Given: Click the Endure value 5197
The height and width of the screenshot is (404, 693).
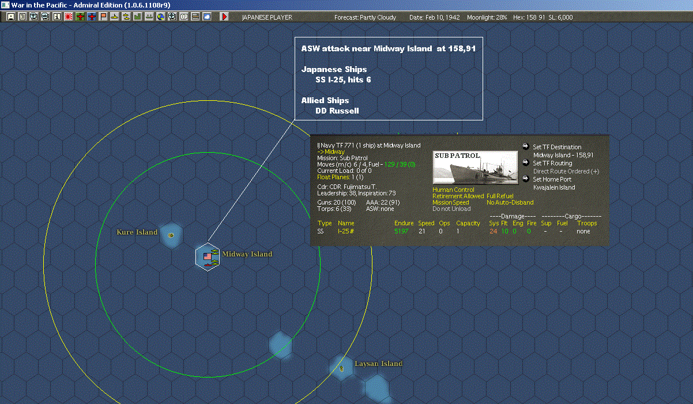Looking at the screenshot, I should coord(401,231).
